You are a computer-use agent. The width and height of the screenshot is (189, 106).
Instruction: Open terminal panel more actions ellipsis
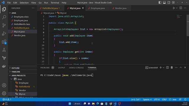coord(176,67)
